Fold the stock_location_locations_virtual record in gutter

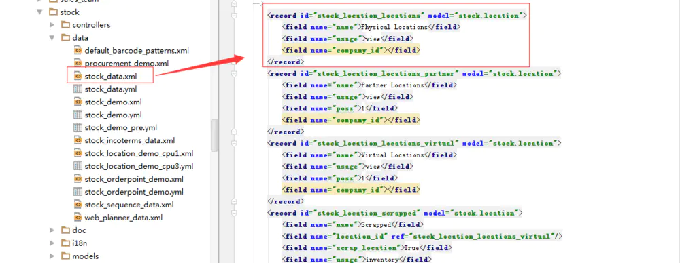tap(235, 143)
